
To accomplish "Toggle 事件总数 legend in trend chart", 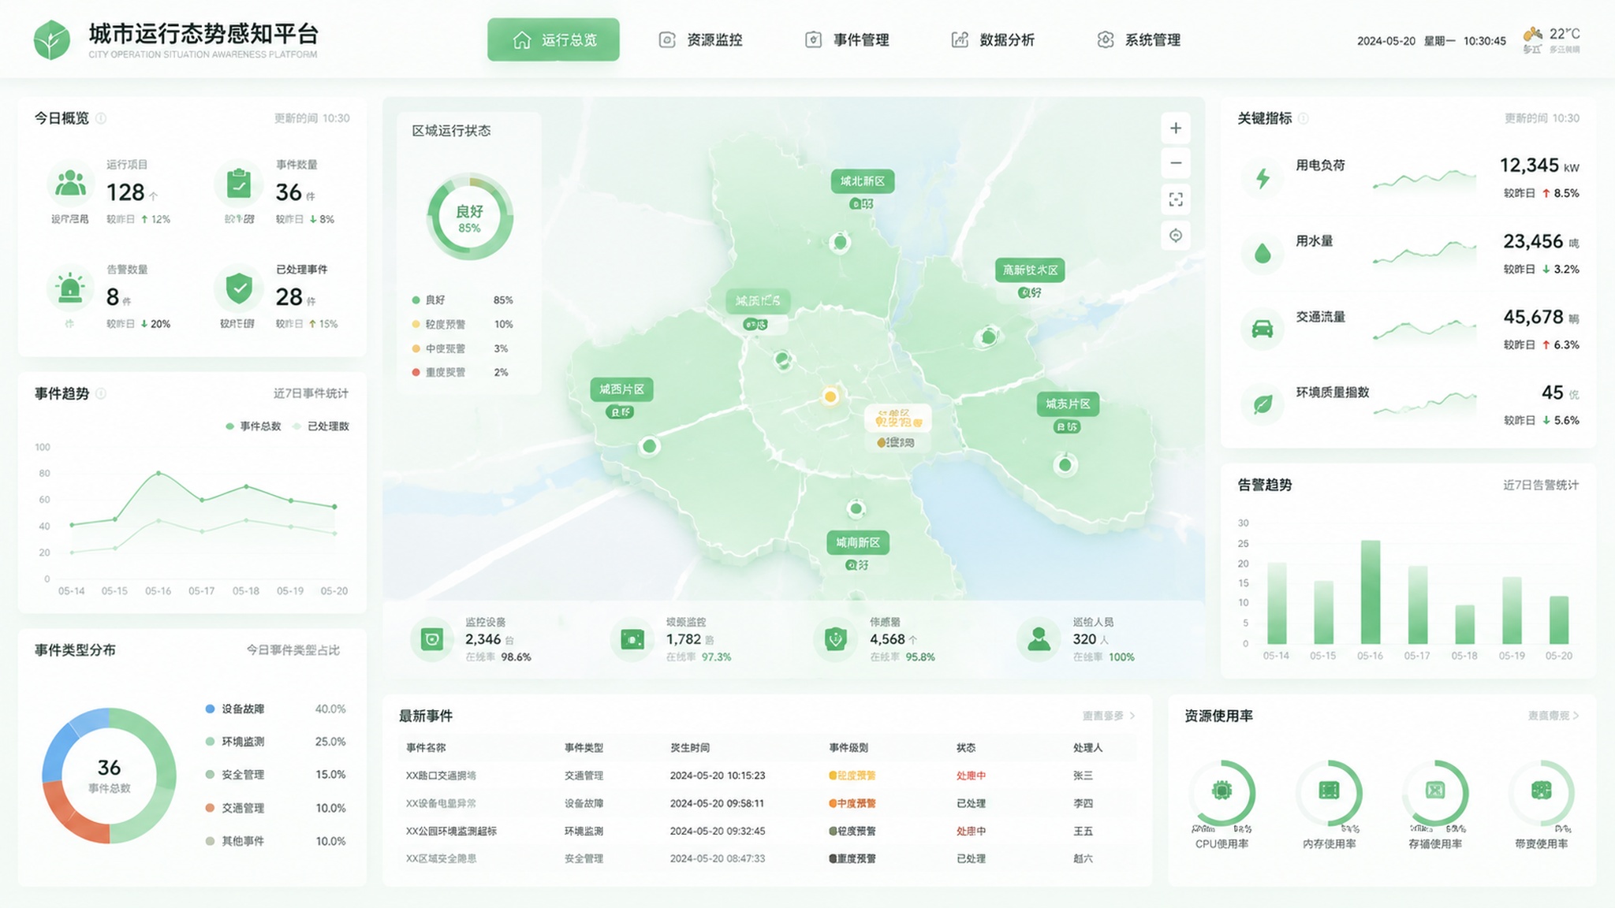I will tap(253, 426).
